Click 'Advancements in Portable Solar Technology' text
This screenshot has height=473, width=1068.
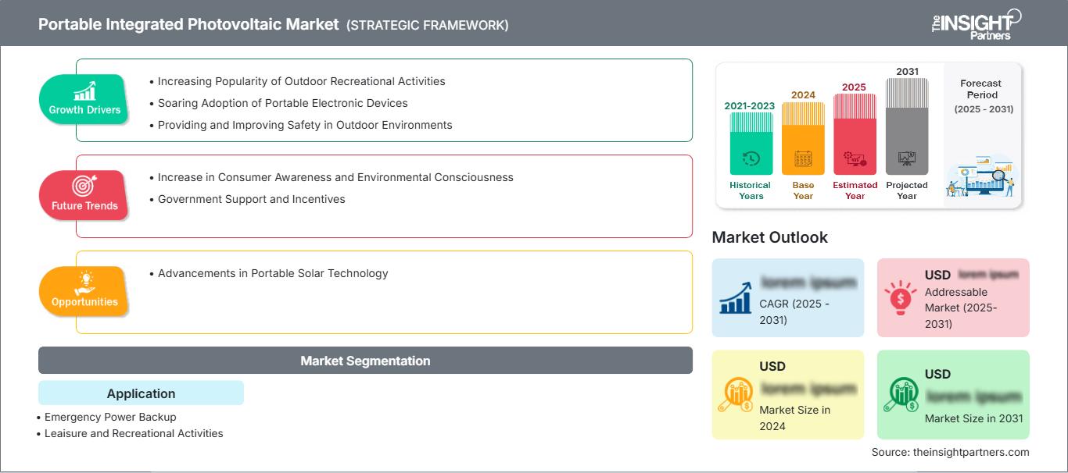click(273, 273)
